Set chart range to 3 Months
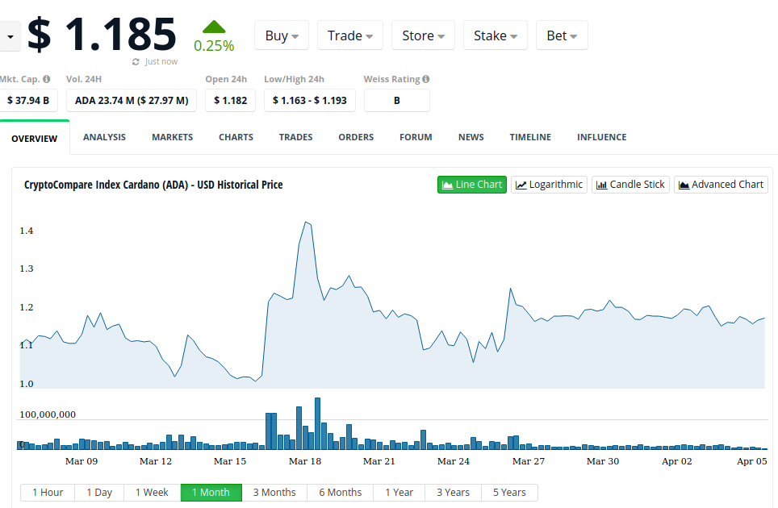The image size is (778, 508). [x=274, y=493]
